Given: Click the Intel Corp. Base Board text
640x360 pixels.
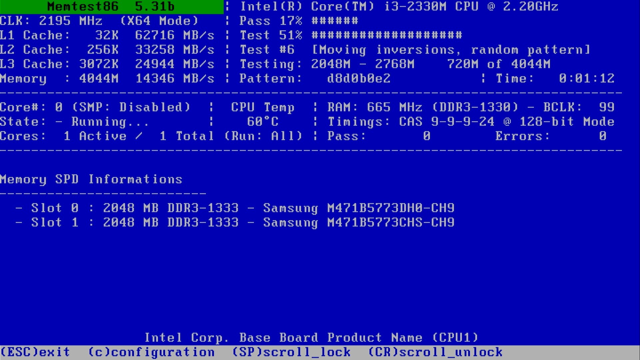Looking at the screenshot, I should click(311, 338).
